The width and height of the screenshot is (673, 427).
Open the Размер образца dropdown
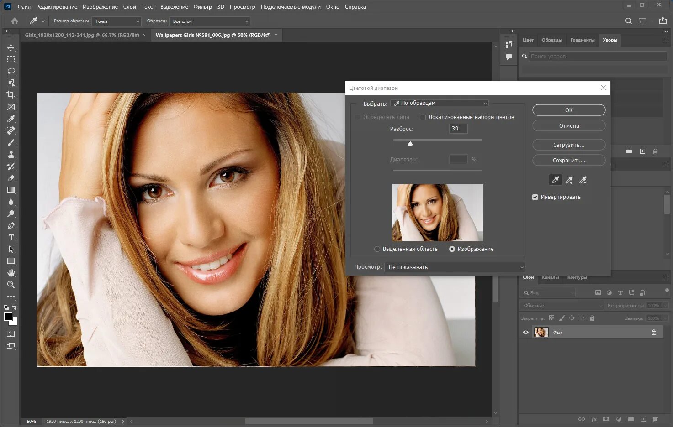point(117,21)
